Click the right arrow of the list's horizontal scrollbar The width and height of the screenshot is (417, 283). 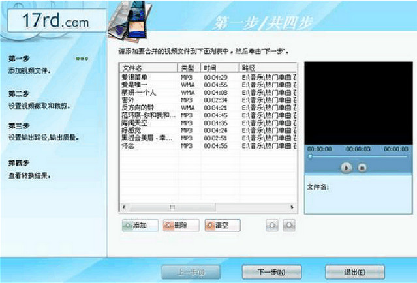coord(292,207)
